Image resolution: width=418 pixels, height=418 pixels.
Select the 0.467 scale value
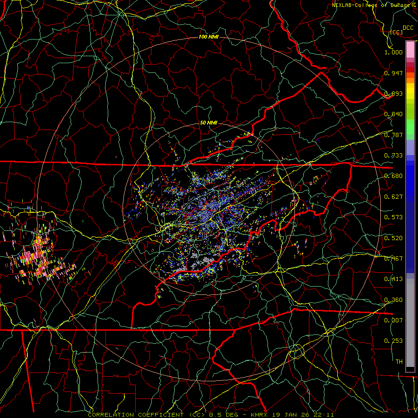tap(393, 259)
